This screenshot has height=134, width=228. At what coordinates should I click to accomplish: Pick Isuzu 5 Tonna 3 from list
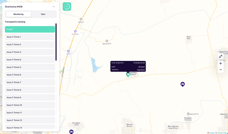[x=30, y=52]
